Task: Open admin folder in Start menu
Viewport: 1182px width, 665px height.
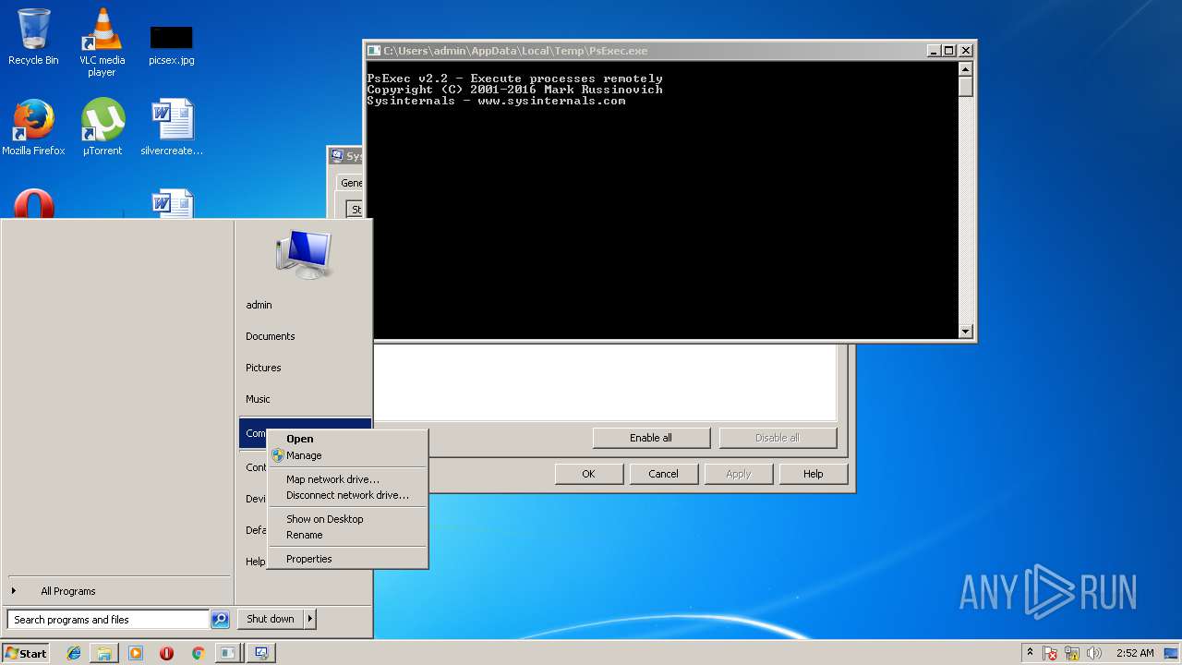Action: pyautogui.click(x=305, y=305)
